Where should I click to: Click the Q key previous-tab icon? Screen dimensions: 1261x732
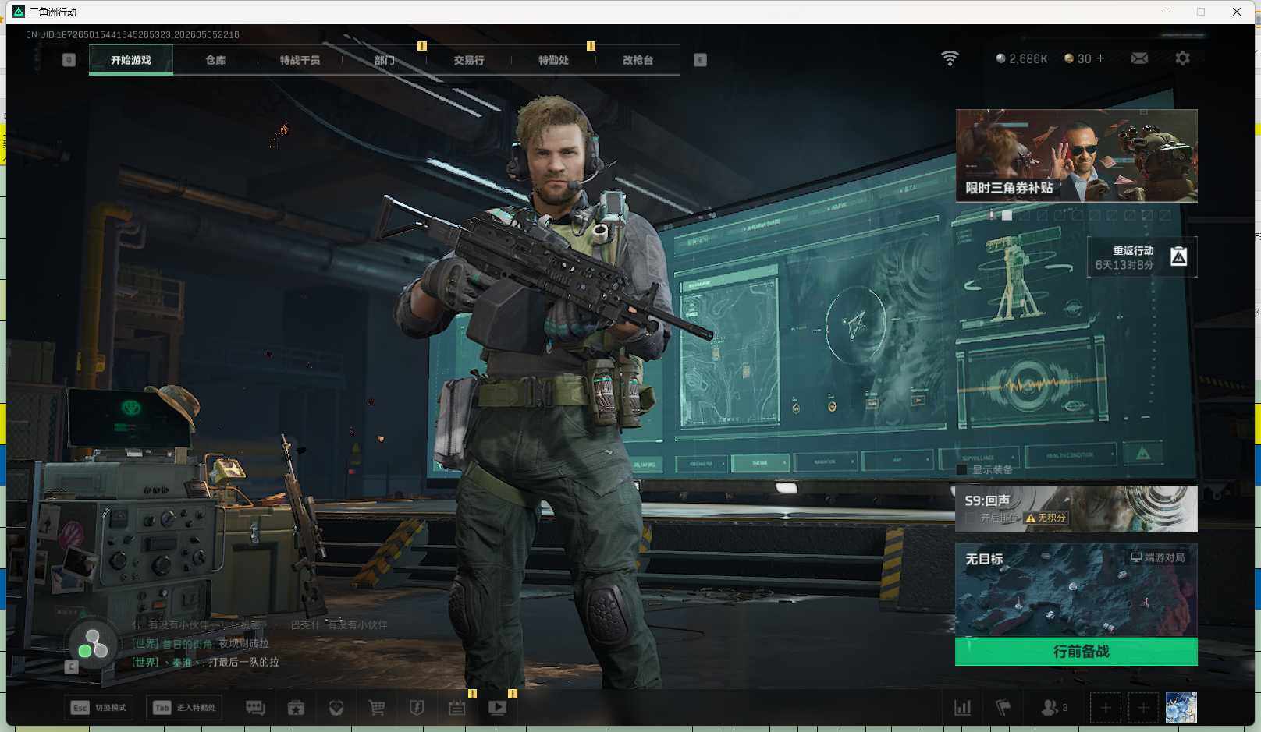point(69,60)
